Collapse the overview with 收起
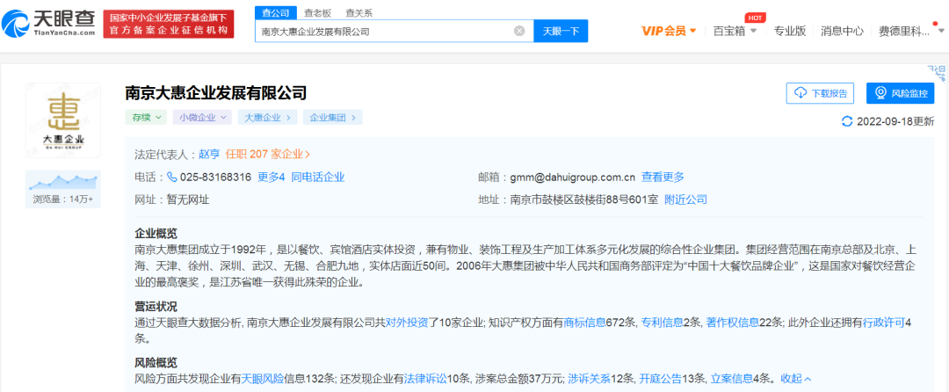 point(796,379)
